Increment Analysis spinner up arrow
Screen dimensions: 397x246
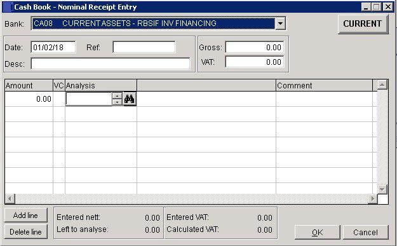117,96
